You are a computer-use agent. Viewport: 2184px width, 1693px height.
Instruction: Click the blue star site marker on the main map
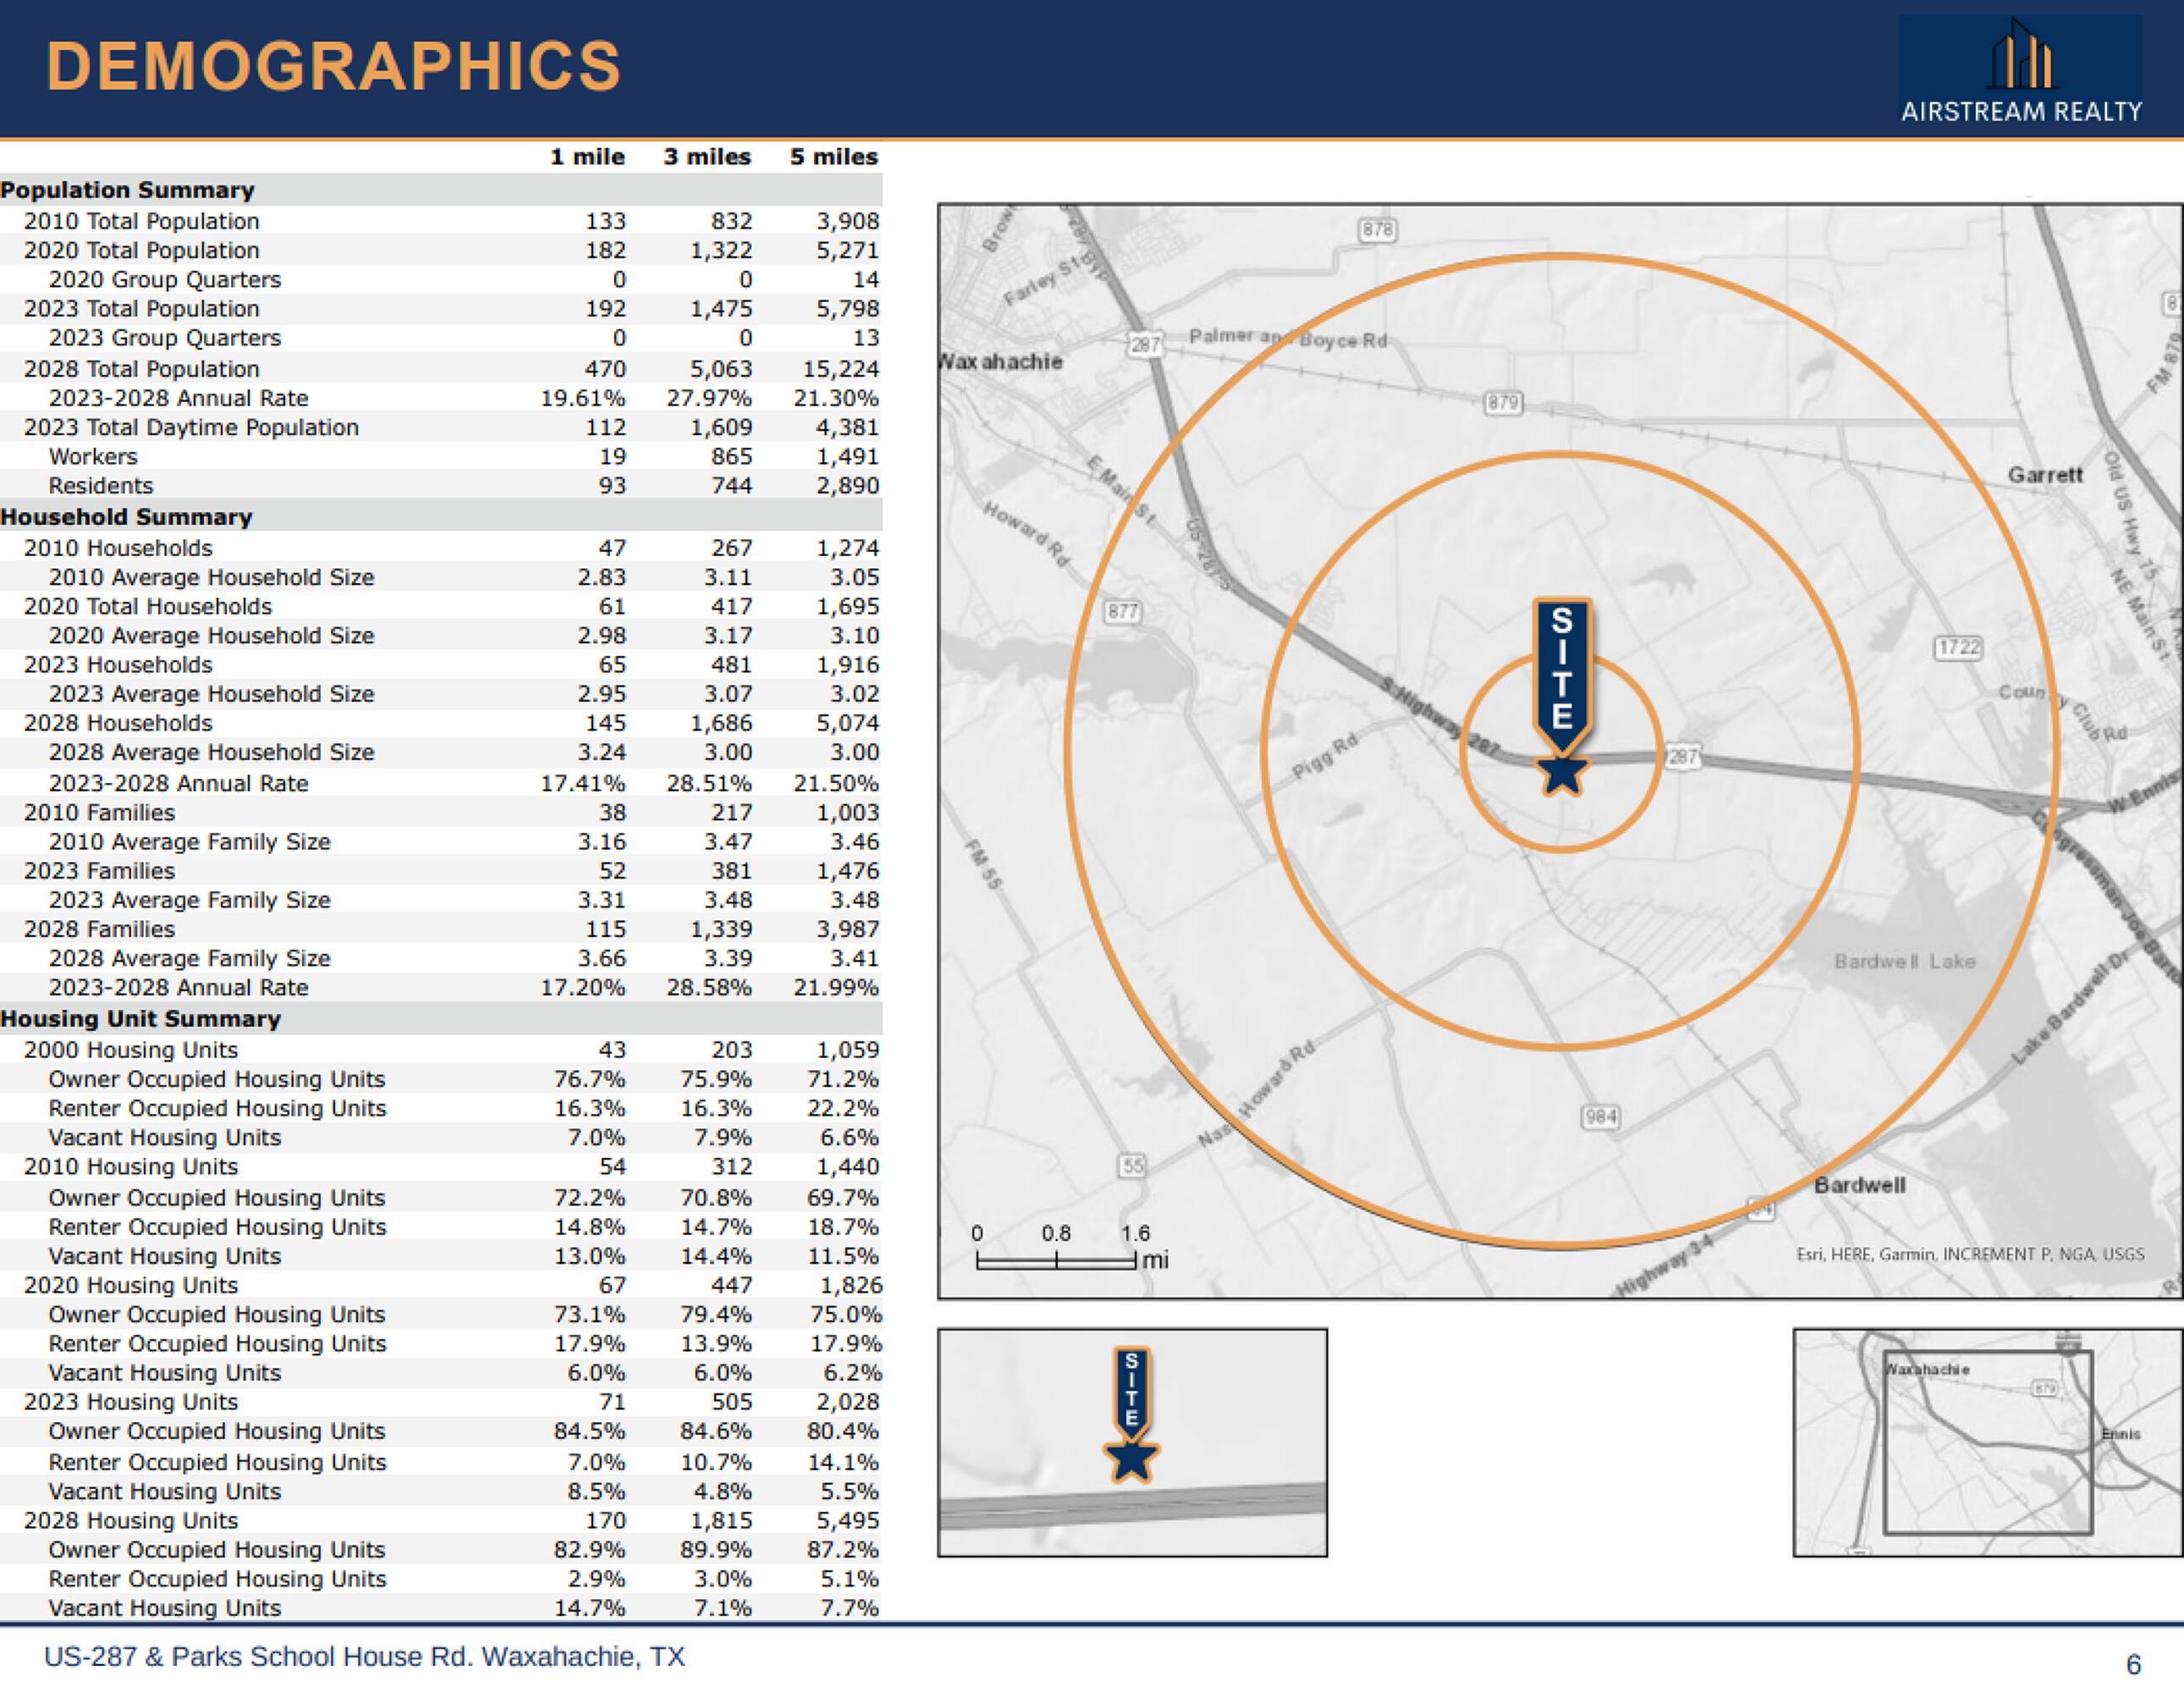point(1561,774)
